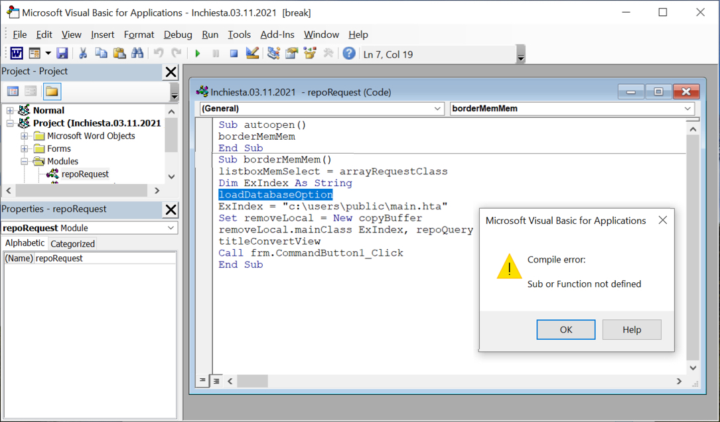Click the Paste clipboard icon
Viewport: 720px width, 422px height.
click(x=119, y=54)
